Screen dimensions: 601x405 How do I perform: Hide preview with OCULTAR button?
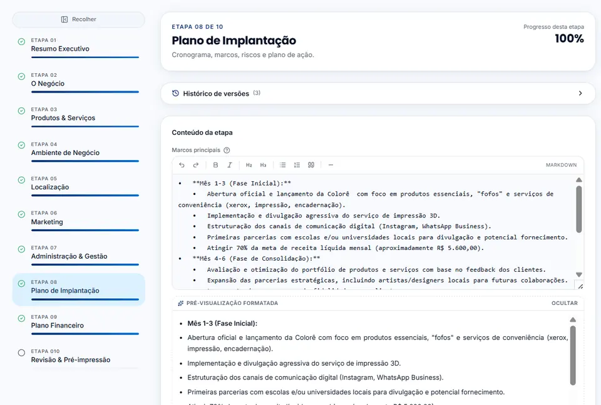coord(564,303)
